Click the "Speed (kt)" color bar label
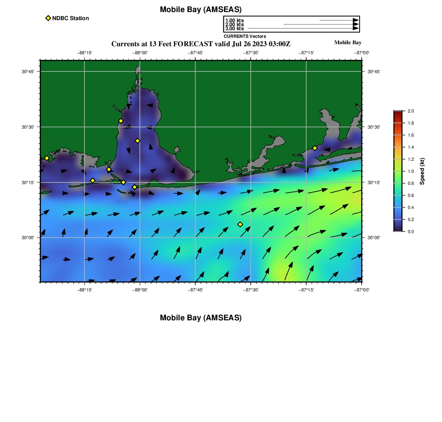The height and width of the screenshot is (422, 442). click(422, 171)
